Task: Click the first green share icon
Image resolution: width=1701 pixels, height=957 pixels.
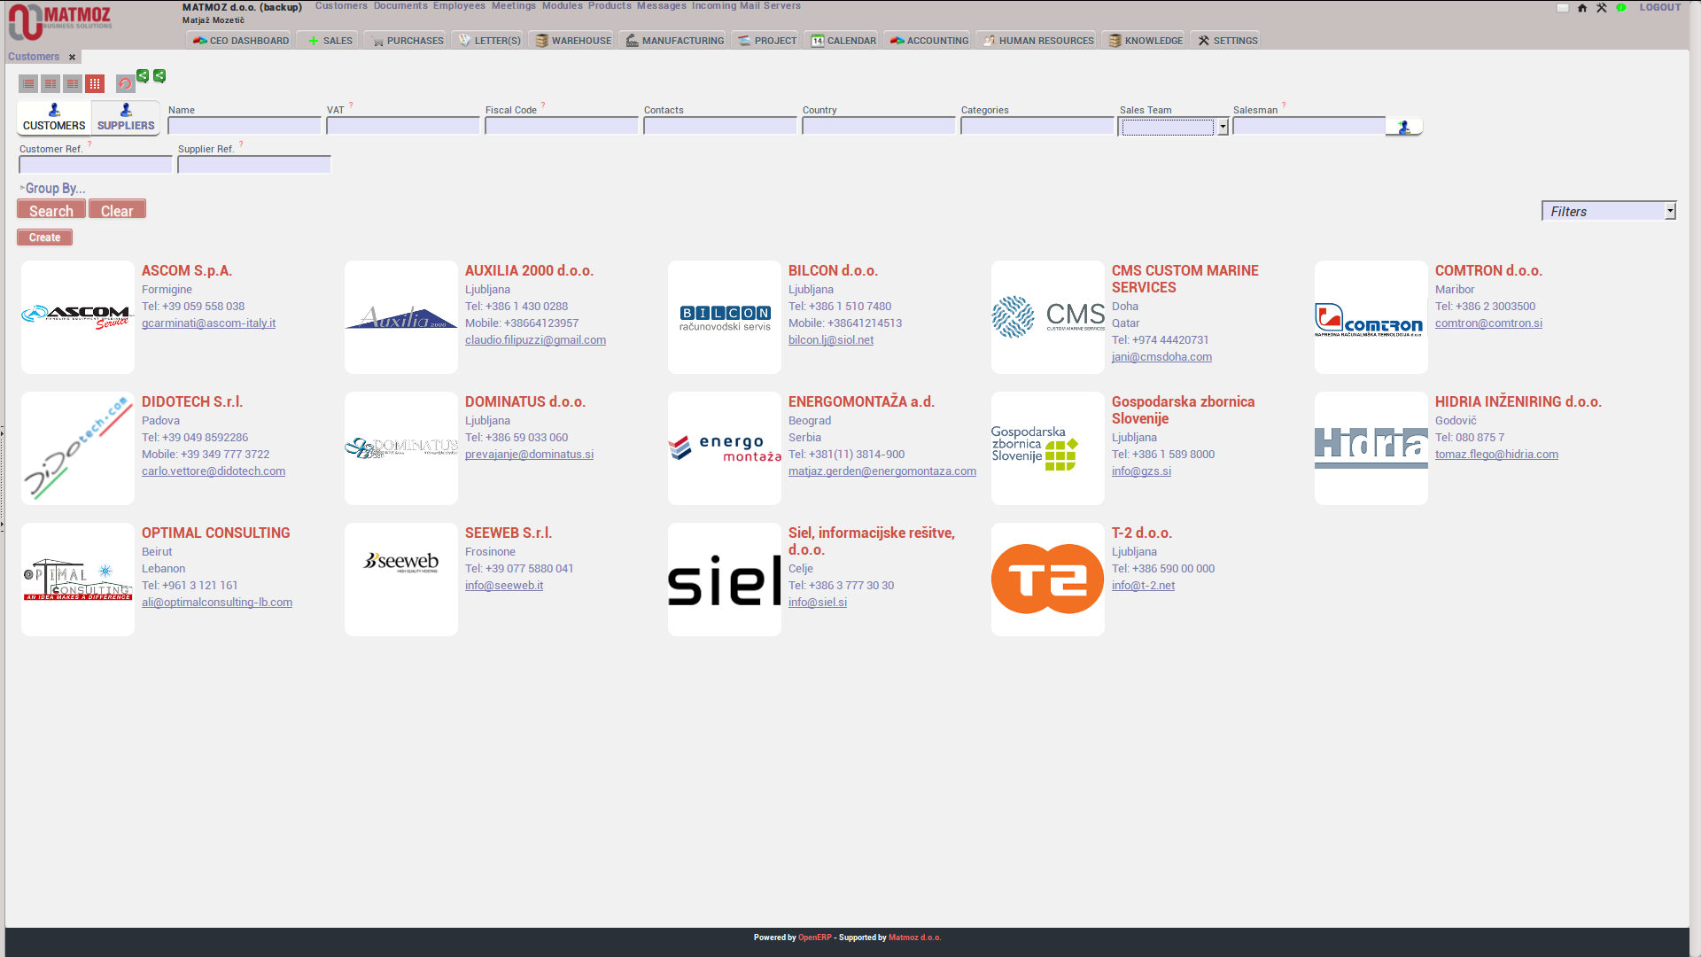Action: [143, 76]
